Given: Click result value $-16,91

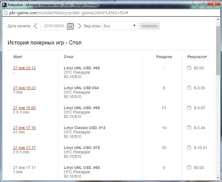Looking at the screenshot, I should 200,148.
